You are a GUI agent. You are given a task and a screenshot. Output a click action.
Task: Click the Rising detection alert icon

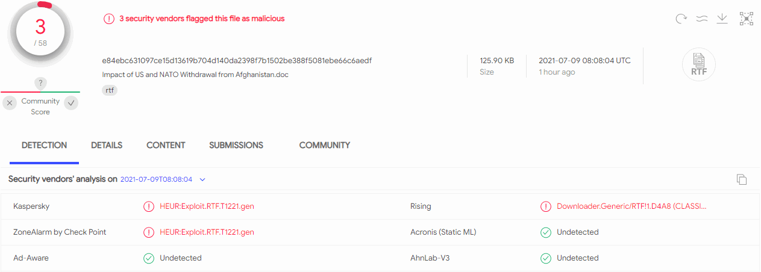click(546, 206)
